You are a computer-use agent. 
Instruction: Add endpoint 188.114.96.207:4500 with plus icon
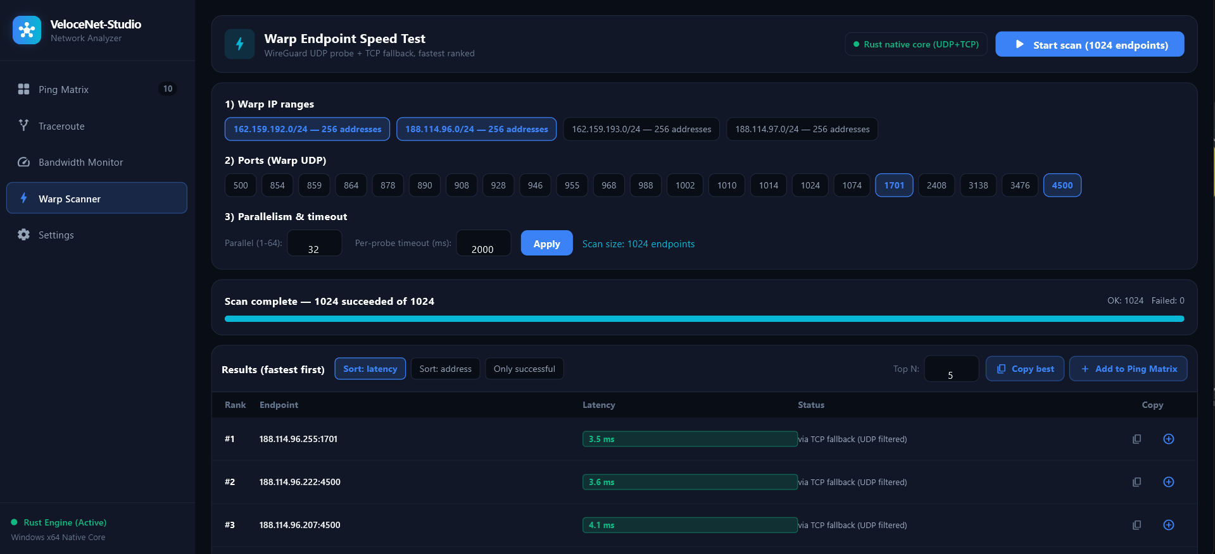pyautogui.click(x=1169, y=525)
